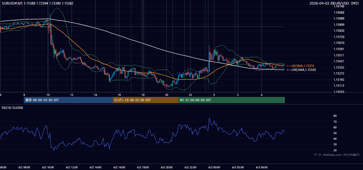Select the NY 21:00-06:00 JST session bar
This screenshot has width=363, height=170.
[x=231, y=100]
